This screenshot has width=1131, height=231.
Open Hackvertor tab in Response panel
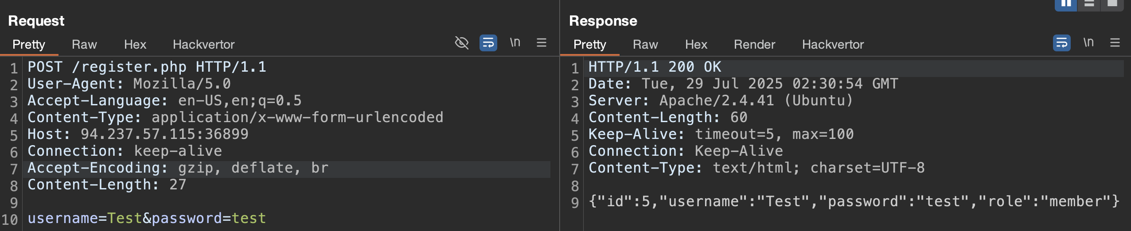(x=833, y=44)
